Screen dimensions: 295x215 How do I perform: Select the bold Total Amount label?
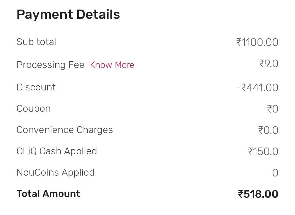[x=48, y=194]
